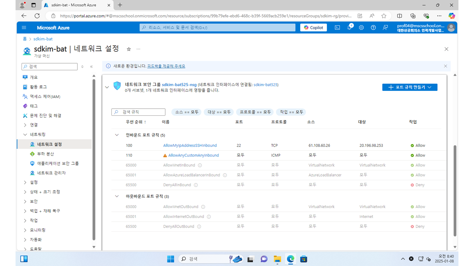Open the Azure portal hamburger menu
Screen dimensions: 474x266
[x=24, y=28]
